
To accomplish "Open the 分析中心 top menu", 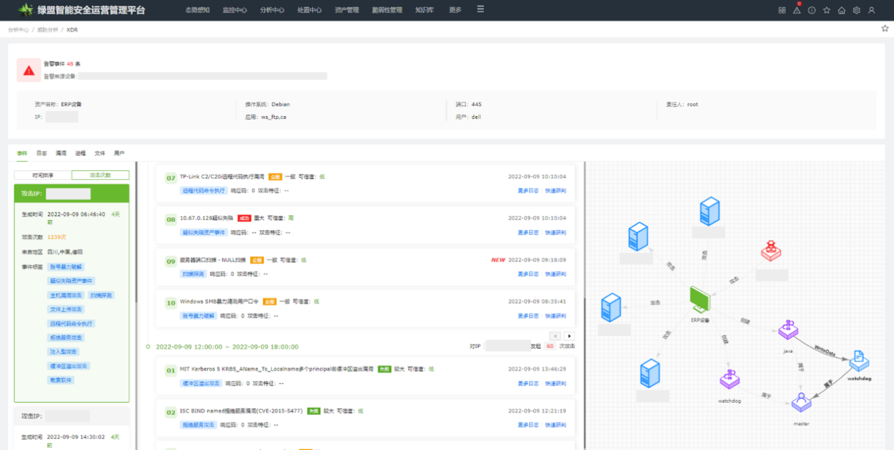I will click(272, 11).
